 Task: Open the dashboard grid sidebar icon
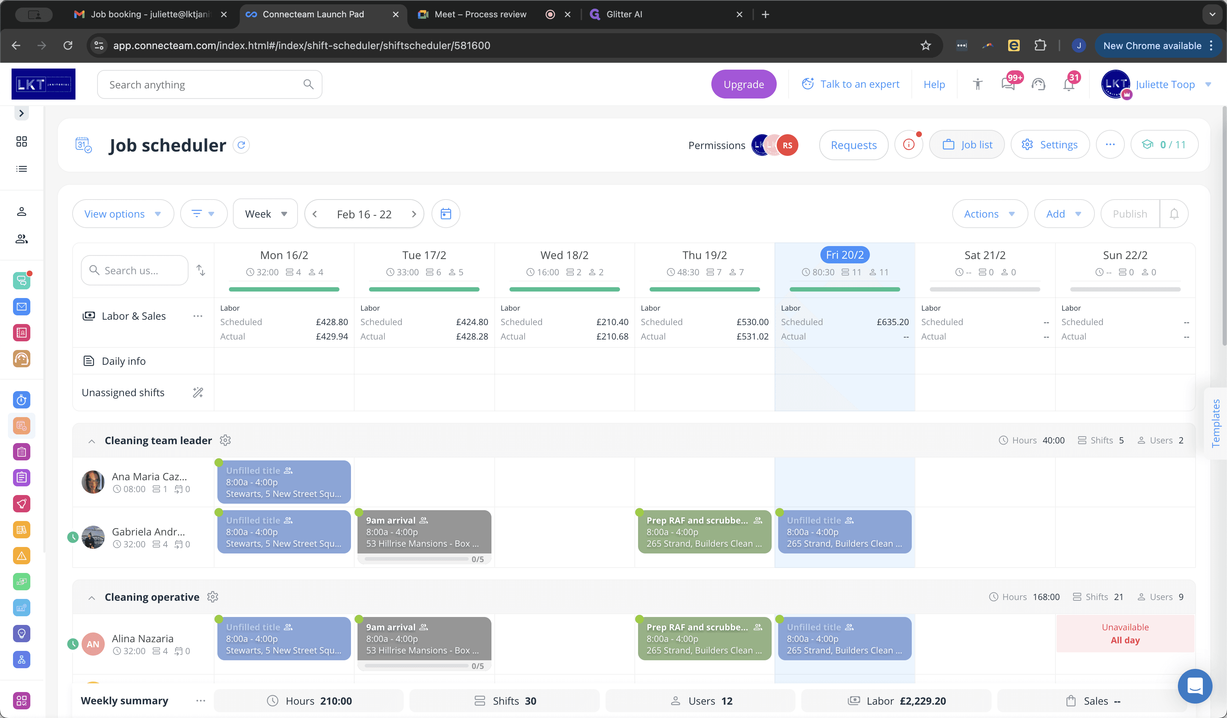coord(21,141)
